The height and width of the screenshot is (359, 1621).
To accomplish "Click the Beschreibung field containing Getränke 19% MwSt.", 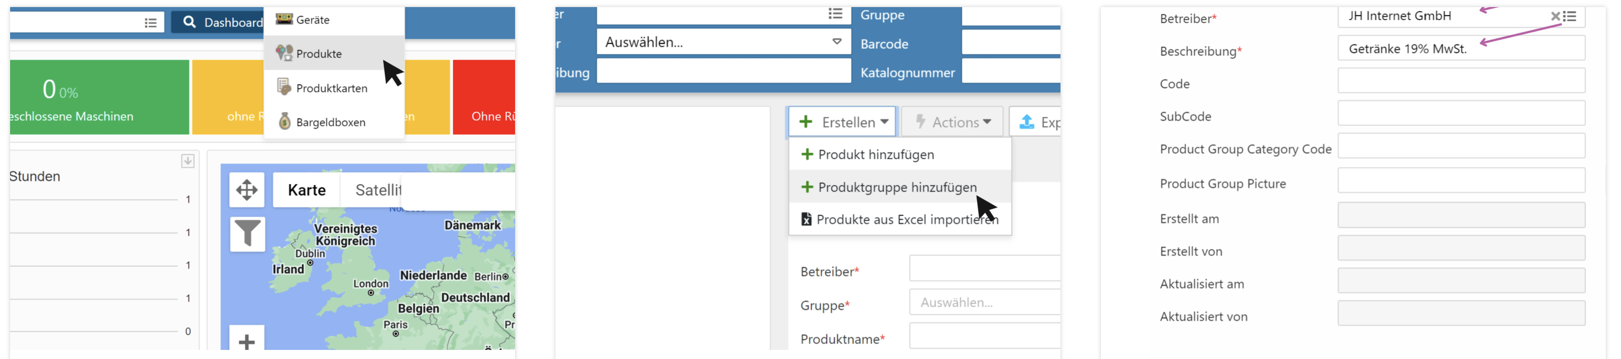I will (1460, 49).
